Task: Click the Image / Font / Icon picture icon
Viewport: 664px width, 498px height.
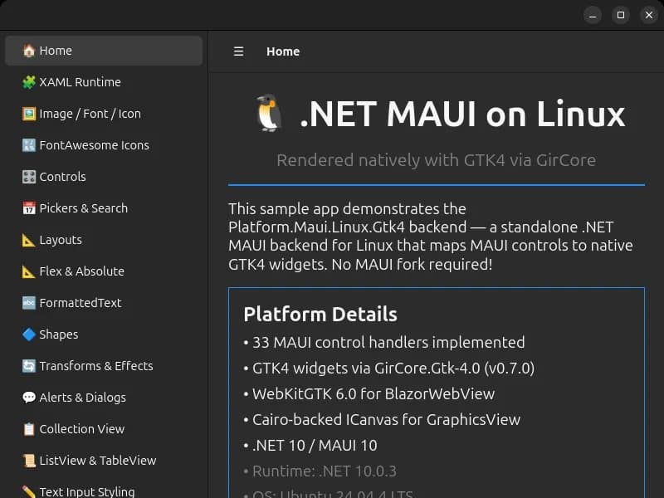Action: point(27,114)
